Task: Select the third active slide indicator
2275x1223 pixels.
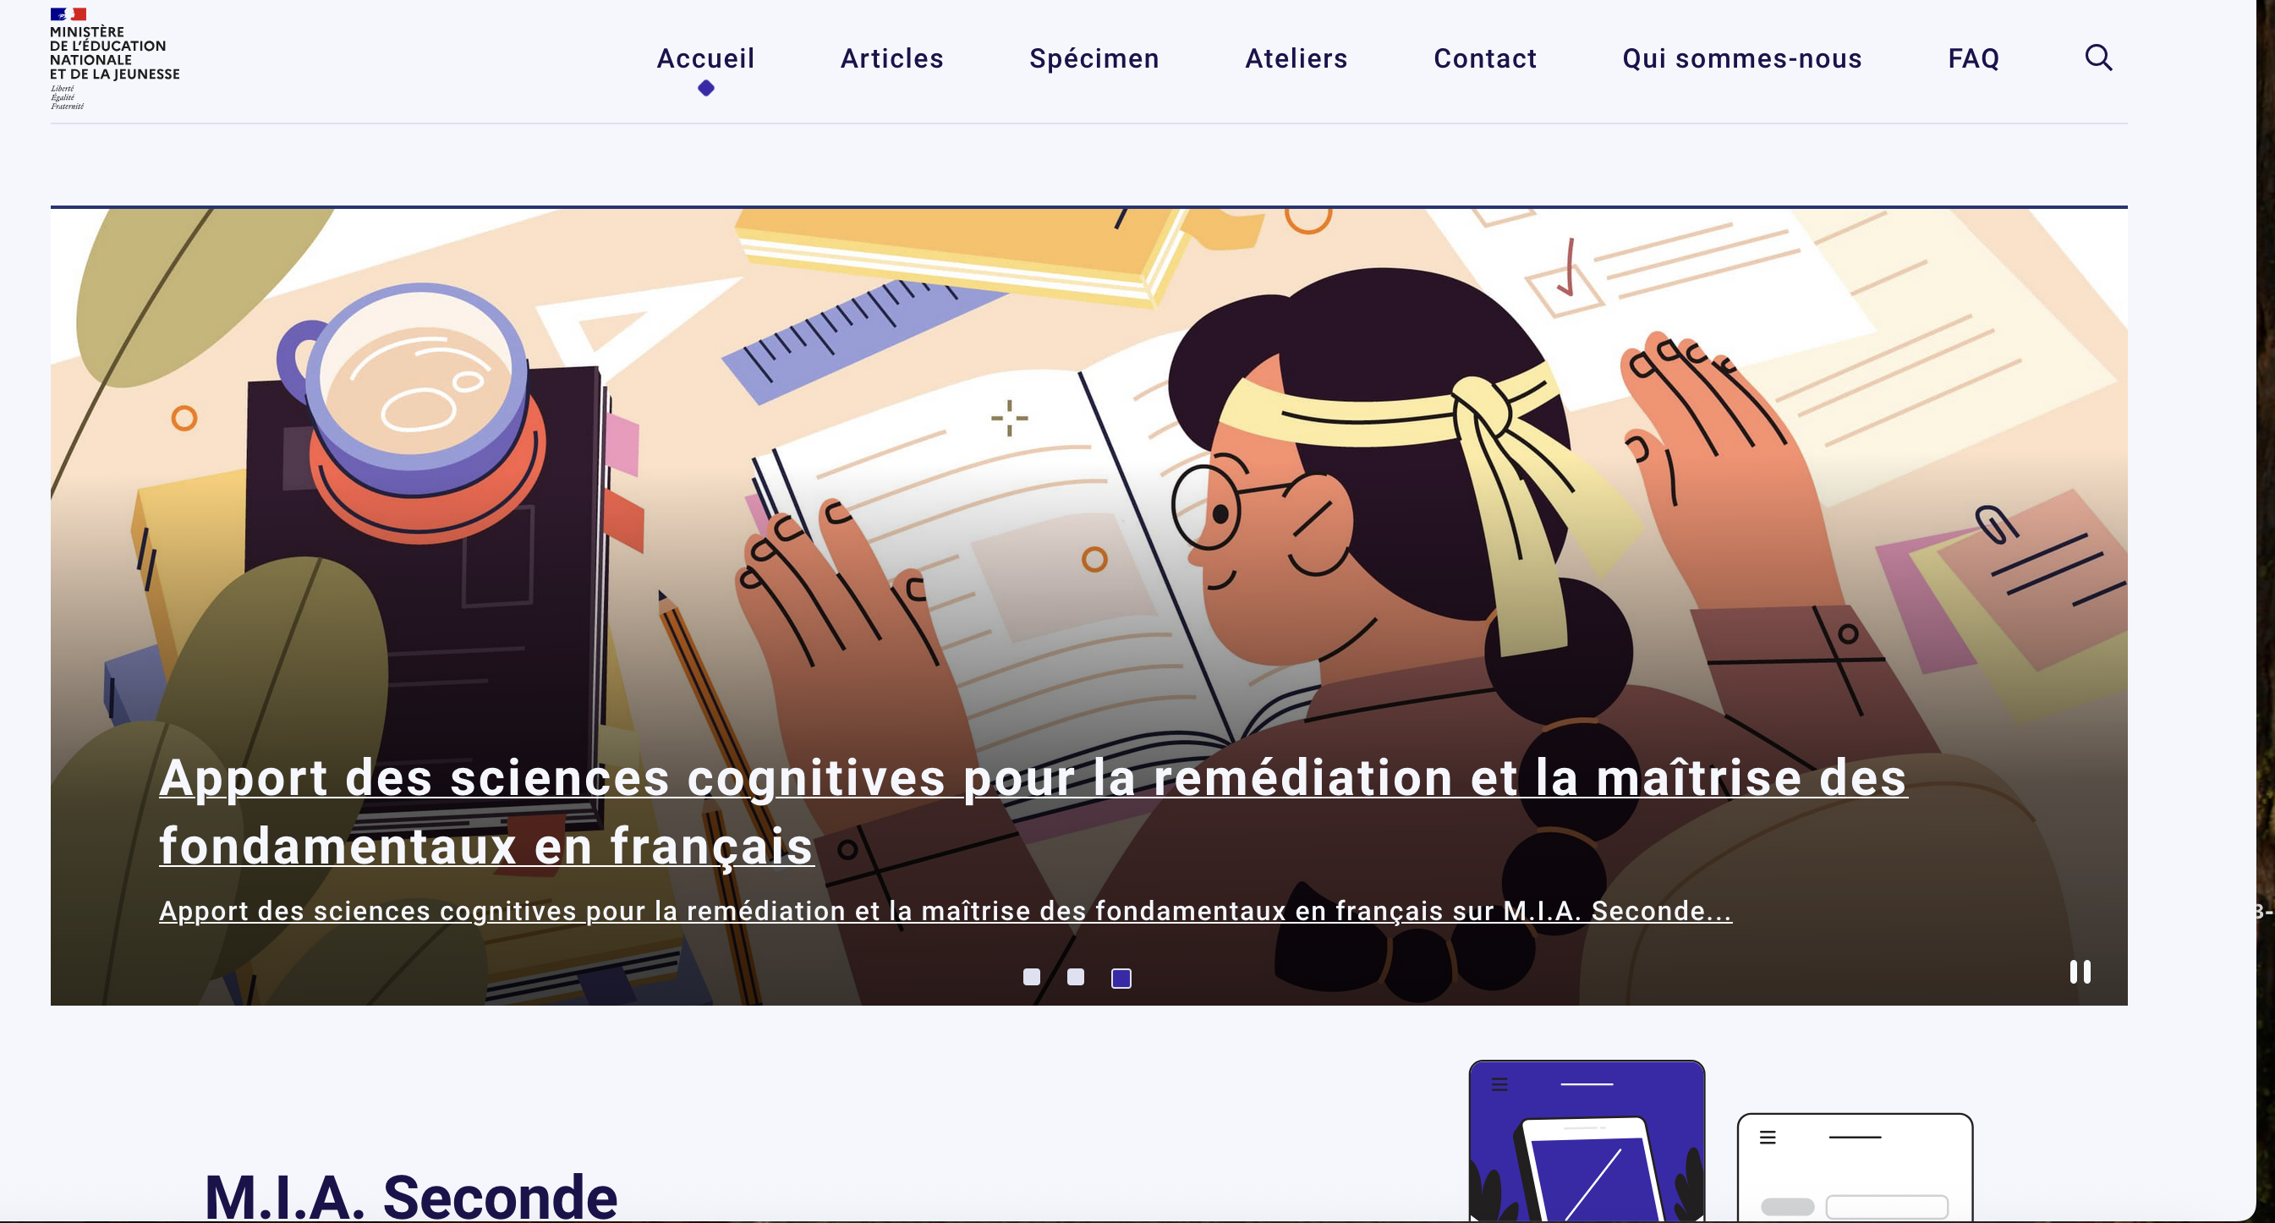Action: click(x=1121, y=978)
